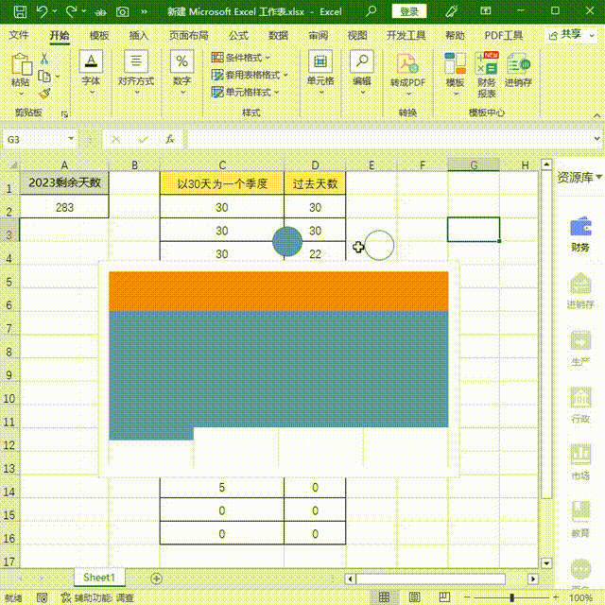Click the blue filled circle shape
Viewport: 605px width, 605px height.
tap(287, 242)
